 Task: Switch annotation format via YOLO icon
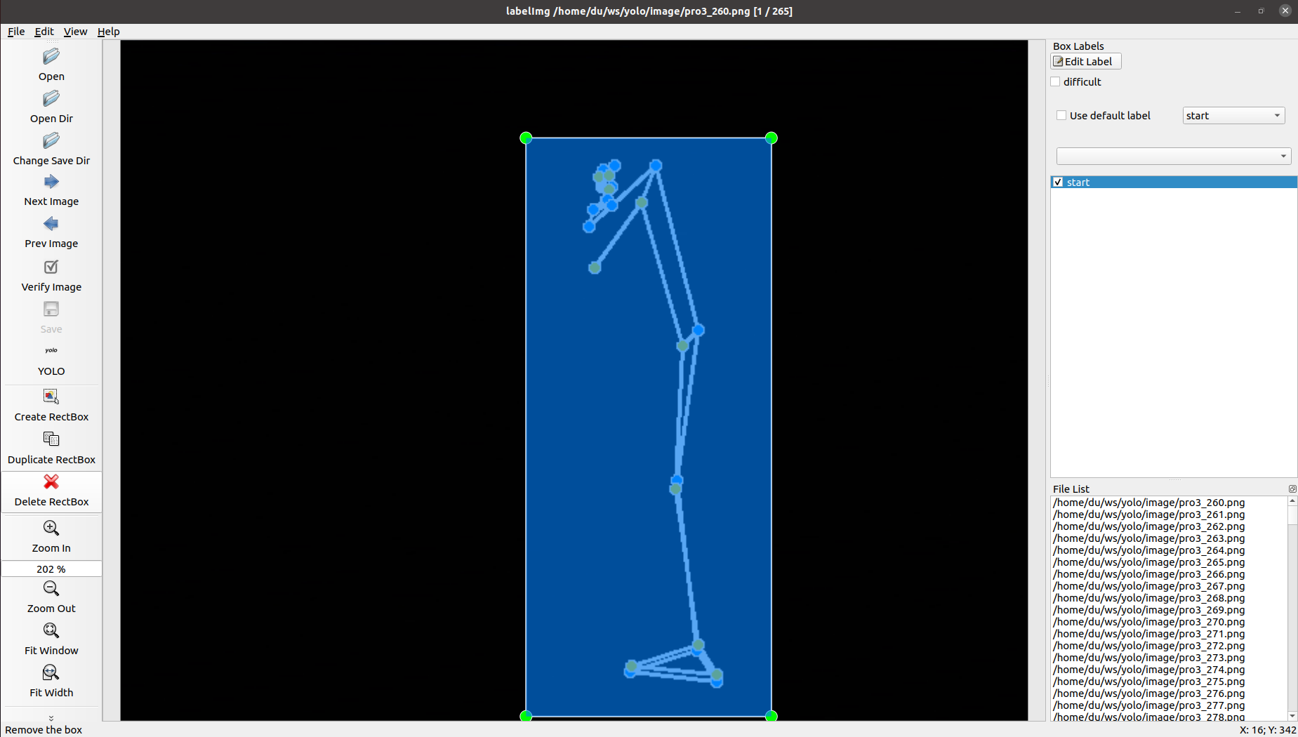coord(51,350)
